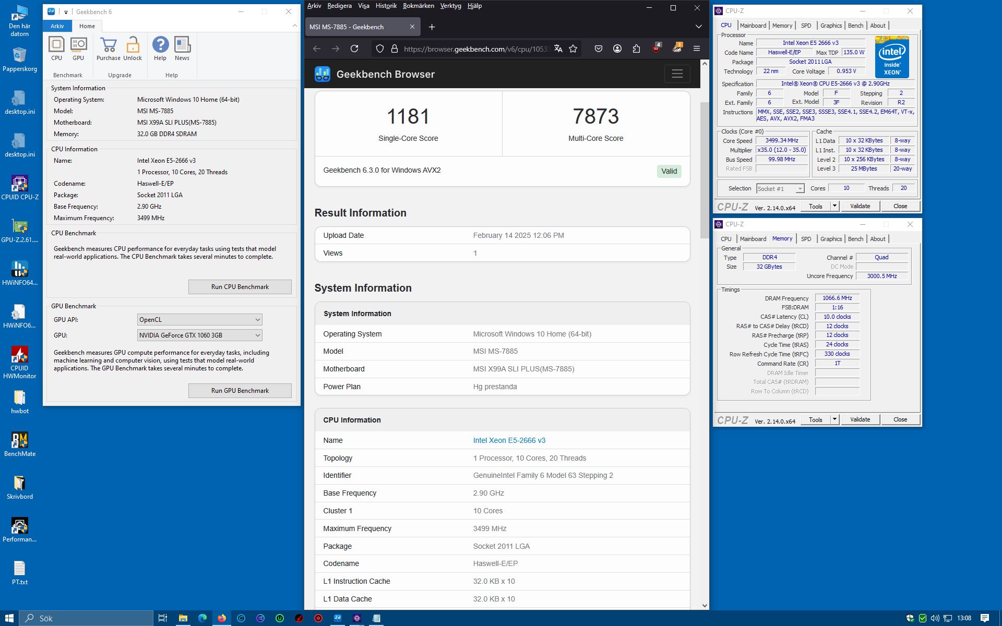Screen dimensions: 1002x626
Task: Switch to Bench tab in bottom CPU-Z window
Action: tap(855, 239)
